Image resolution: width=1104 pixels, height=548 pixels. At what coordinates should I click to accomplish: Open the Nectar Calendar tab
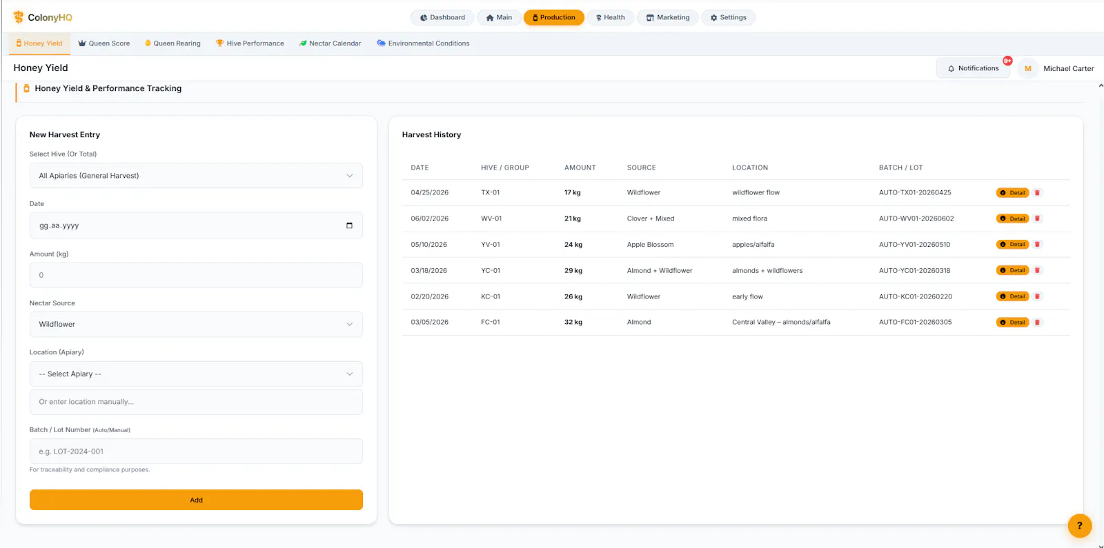[x=330, y=43]
